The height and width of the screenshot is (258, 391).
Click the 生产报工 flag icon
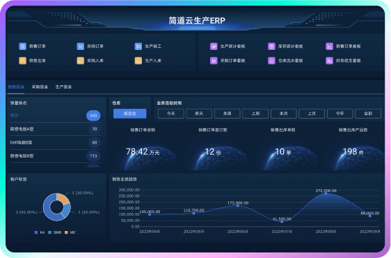tap(138, 46)
